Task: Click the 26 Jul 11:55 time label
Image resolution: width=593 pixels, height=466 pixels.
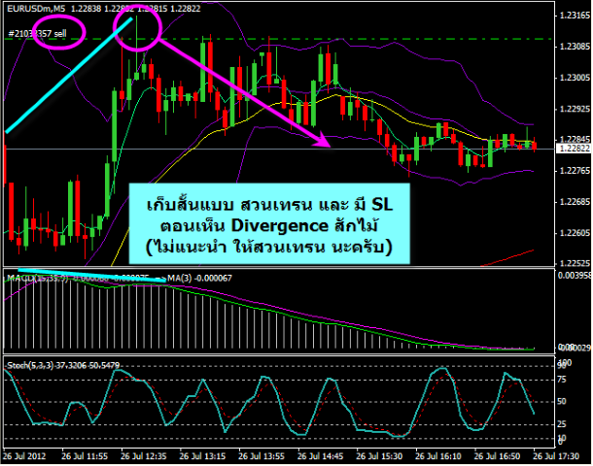Action: click(85, 456)
